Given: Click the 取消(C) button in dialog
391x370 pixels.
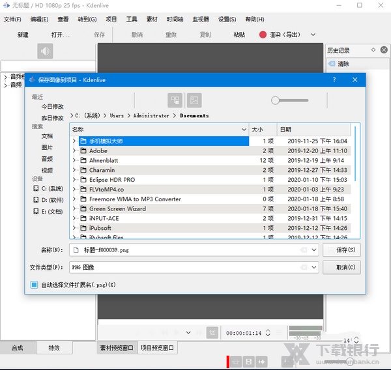Looking at the screenshot, I should click(341, 267).
